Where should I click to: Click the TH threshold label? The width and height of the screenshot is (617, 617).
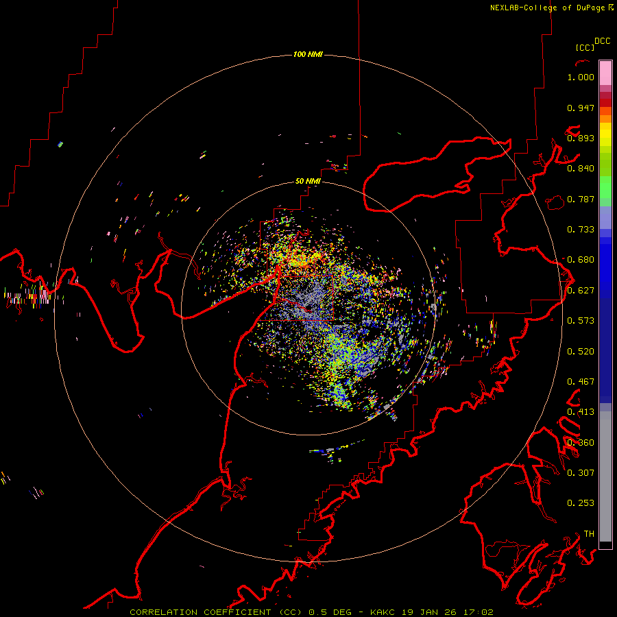coord(589,533)
